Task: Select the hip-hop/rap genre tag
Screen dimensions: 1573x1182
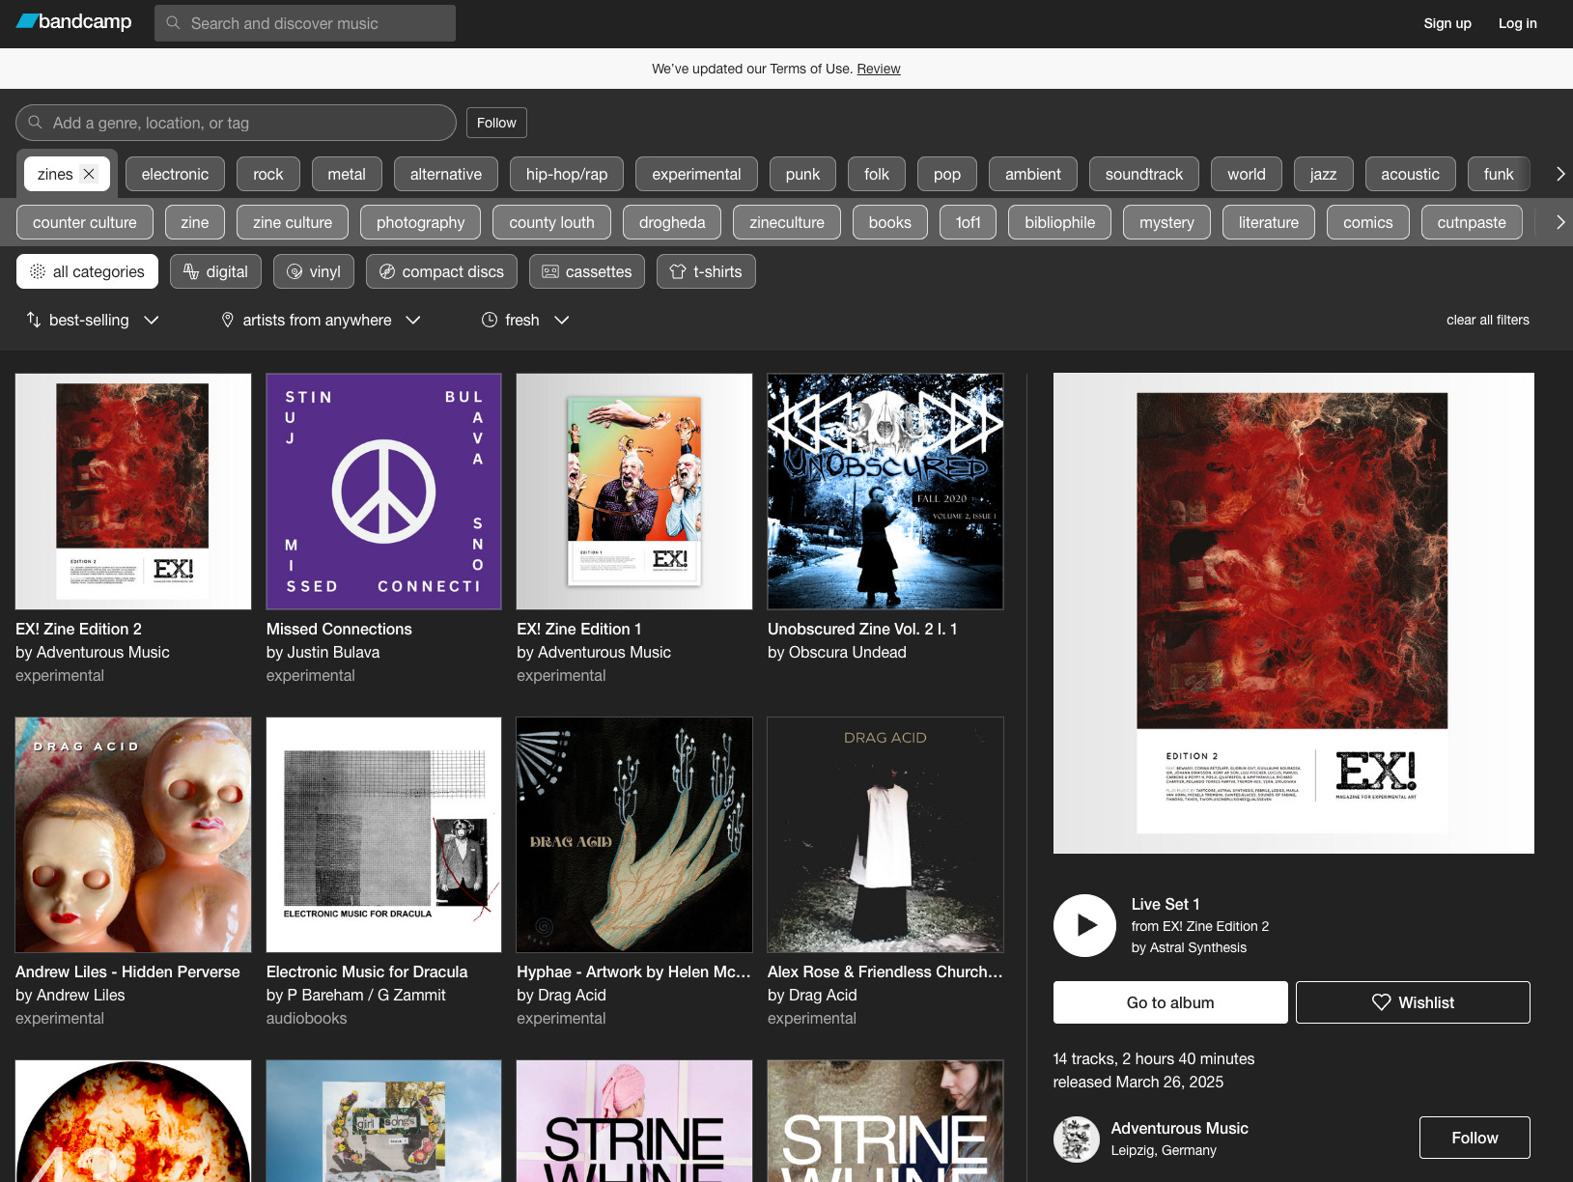Action: click(567, 174)
